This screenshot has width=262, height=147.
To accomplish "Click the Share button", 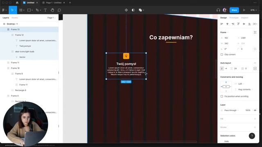I will pos(234,10).
